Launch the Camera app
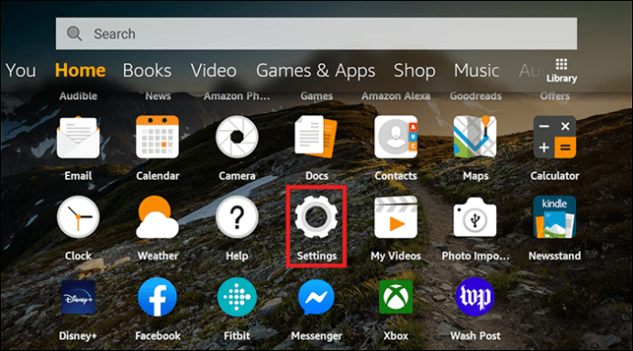 pos(237,137)
